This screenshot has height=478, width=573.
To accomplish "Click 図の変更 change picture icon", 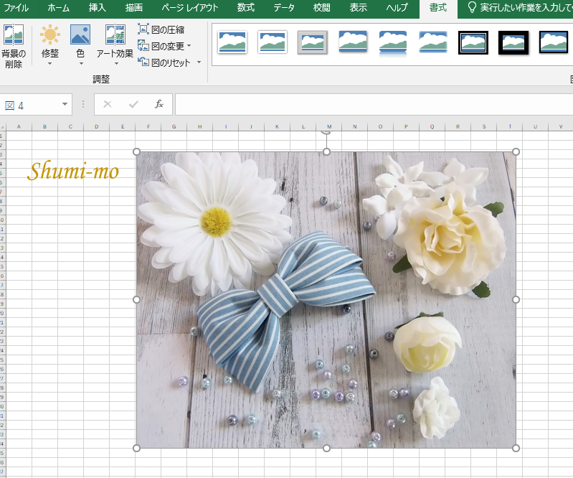I will point(143,46).
